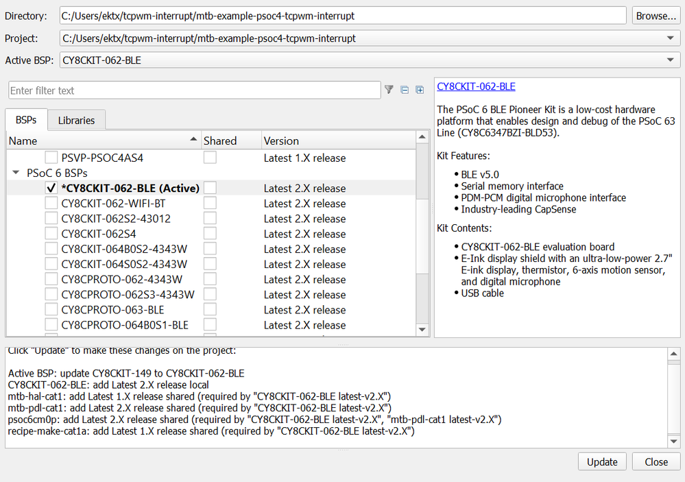
Task: Tick the CY8CKIT-062S2-43012 checkbox
Action: point(51,219)
